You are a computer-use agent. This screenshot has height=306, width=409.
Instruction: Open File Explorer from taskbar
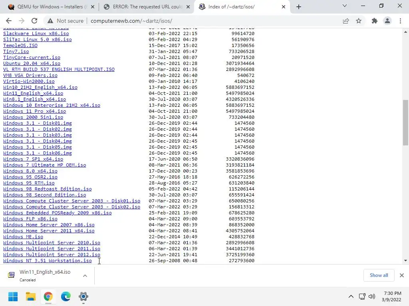(30, 296)
